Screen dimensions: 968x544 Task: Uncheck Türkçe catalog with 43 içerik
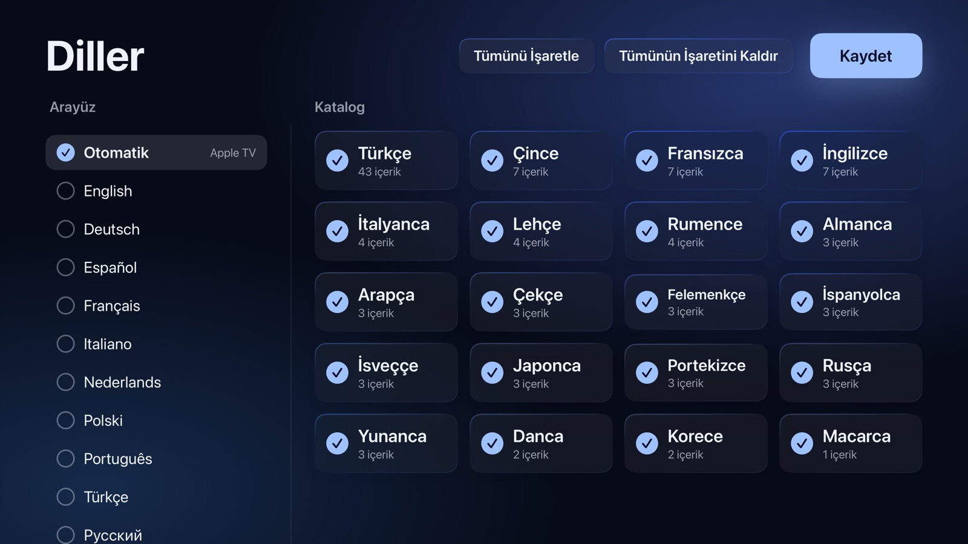tap(386, 161)
